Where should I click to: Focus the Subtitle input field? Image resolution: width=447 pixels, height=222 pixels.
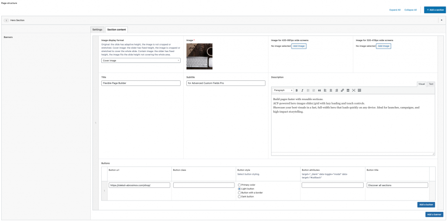226,83
